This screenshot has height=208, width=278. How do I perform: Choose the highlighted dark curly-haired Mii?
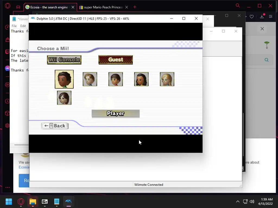64,79
